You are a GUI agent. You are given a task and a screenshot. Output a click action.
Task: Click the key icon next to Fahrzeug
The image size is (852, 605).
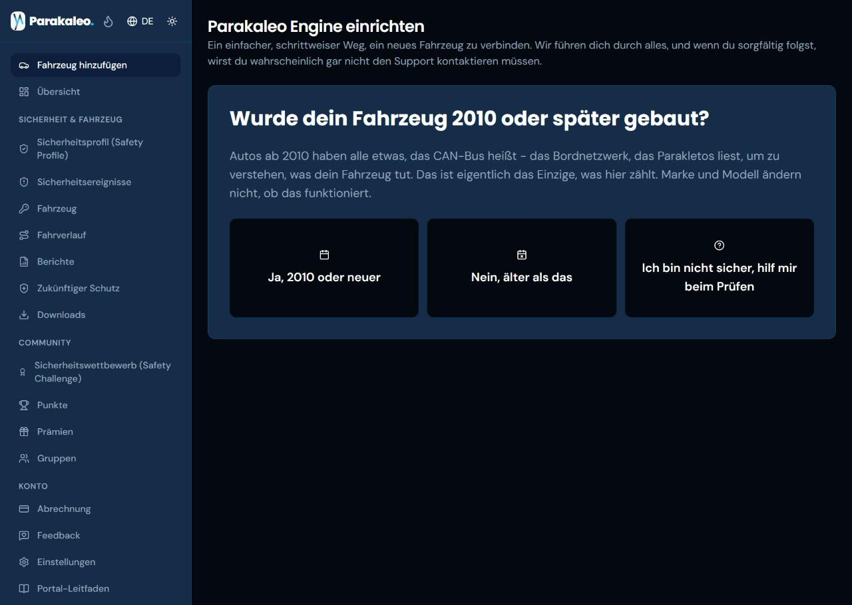24,209
